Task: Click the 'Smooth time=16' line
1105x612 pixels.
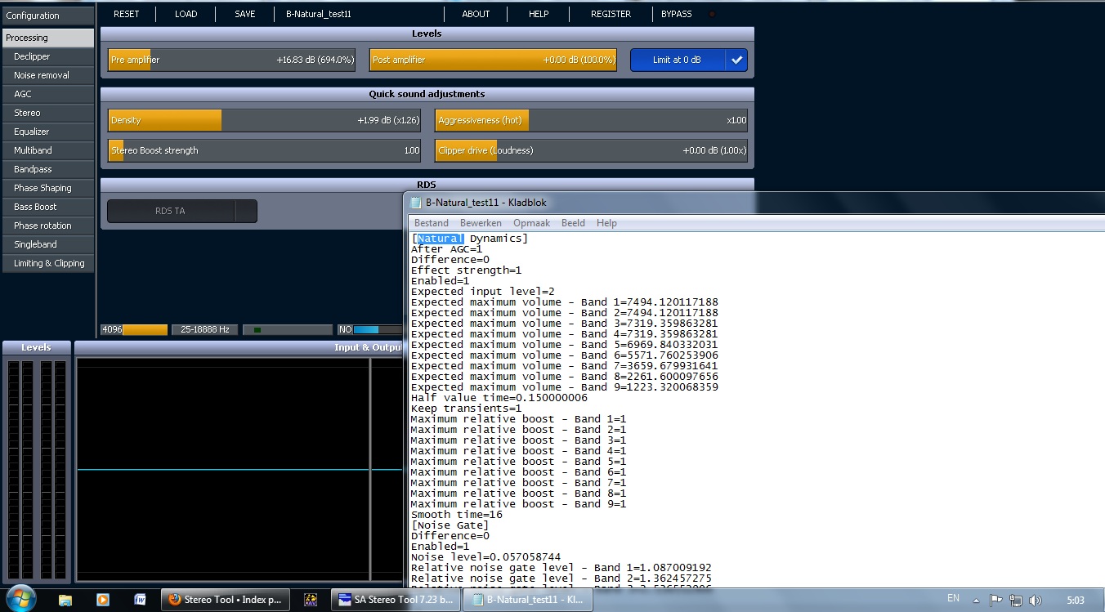Action: pos(457,515)
